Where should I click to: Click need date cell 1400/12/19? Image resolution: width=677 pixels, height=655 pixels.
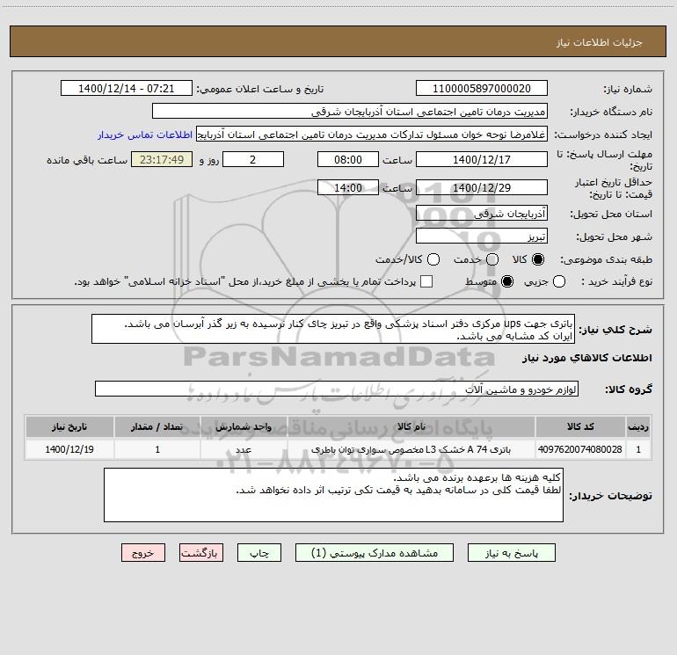(69, 449)
